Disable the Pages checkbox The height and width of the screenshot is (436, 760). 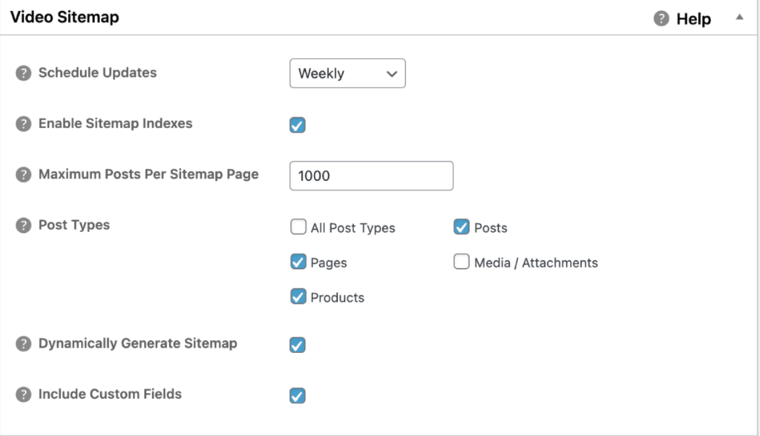pos(298,262)
